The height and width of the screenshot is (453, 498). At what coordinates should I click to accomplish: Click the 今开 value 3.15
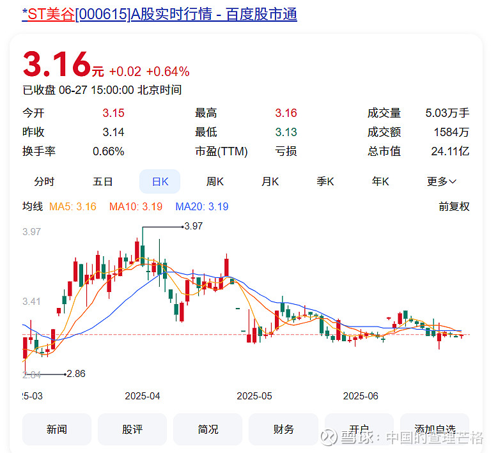[x=113, y=113]
